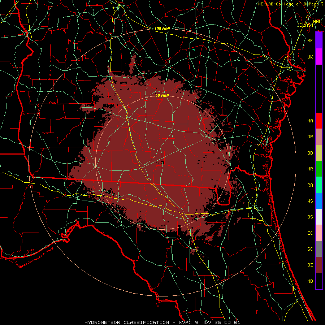325x325 pixels.
Task: Click the BI legend label
Action: pos(310,265)
